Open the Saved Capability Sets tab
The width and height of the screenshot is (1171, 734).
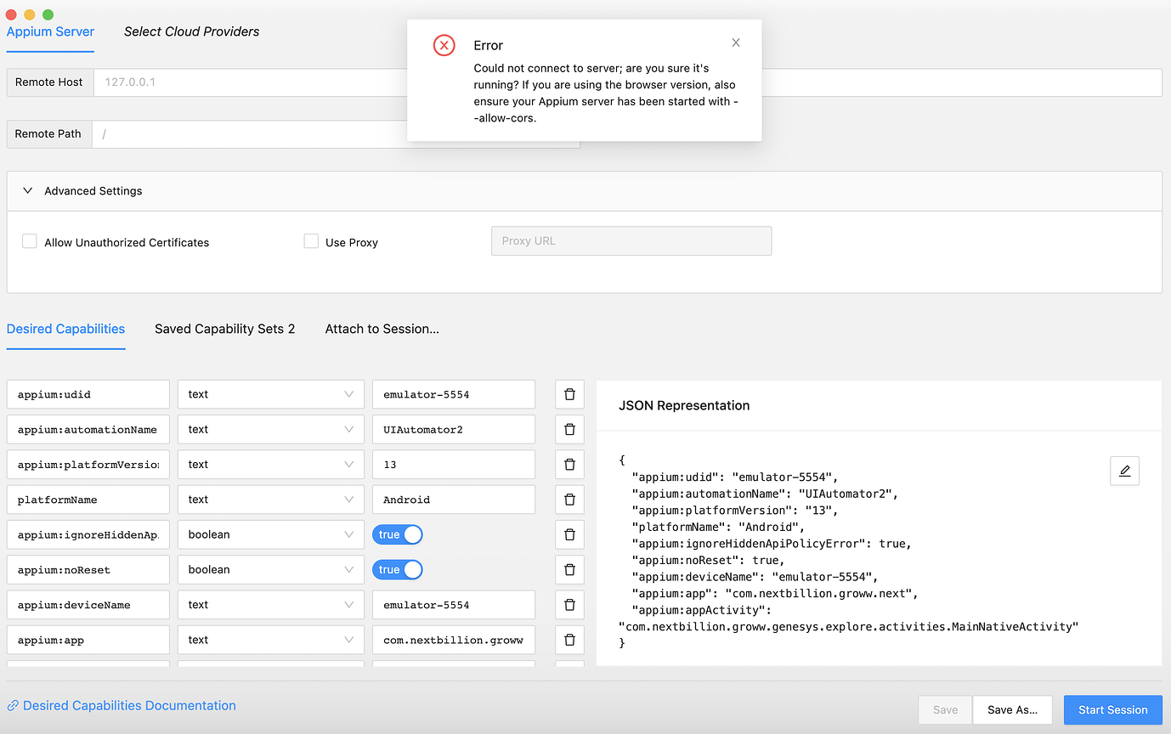click(224, 329)
